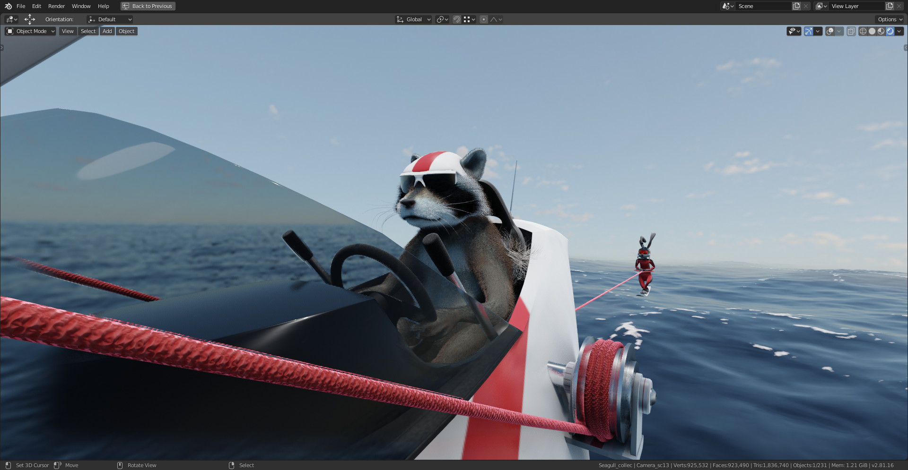Click the Blender logo icon
908x470 pixels.
coord(8,6)
